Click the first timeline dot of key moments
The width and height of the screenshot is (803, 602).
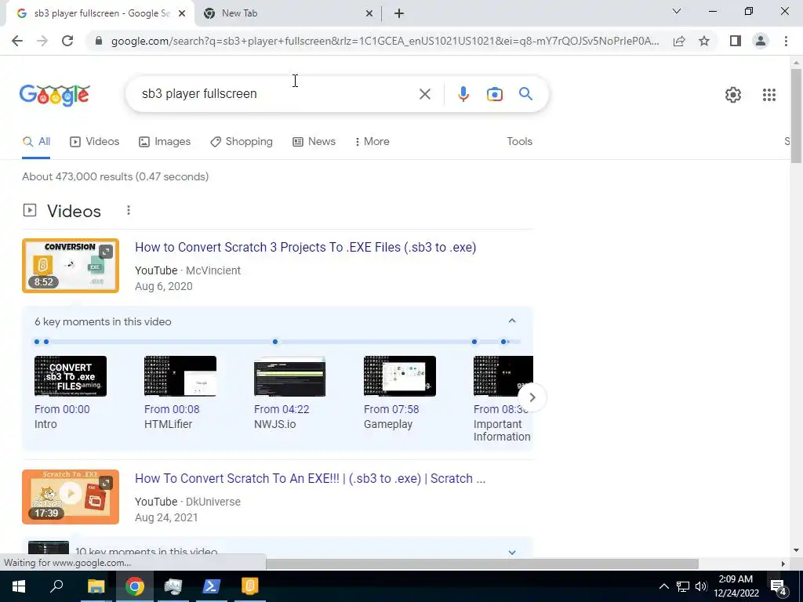pos(37,342)
